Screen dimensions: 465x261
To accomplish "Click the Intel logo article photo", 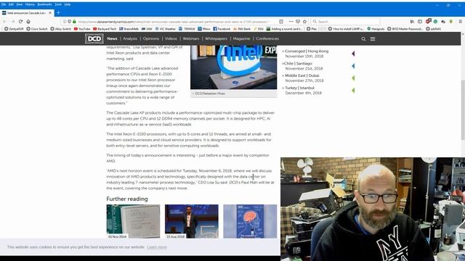I will 234,67.
